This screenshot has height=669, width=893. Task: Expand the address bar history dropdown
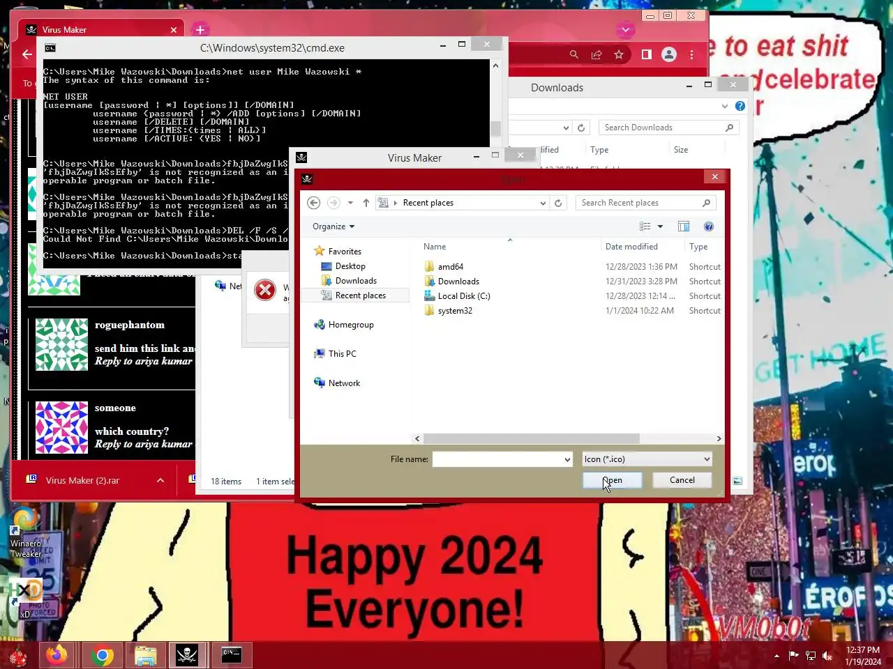pos(543,203)
